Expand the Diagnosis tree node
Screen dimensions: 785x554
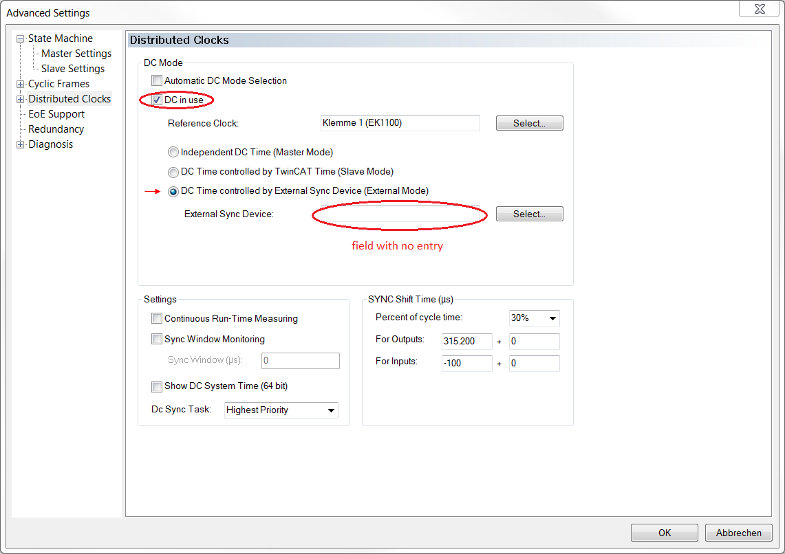tap(20, 144)
